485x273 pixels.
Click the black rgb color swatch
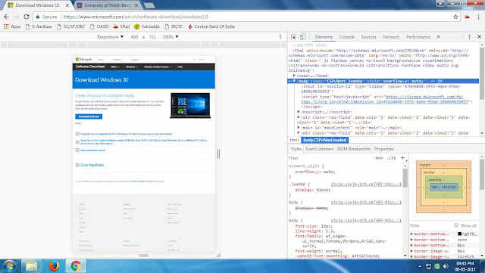[x=460, y=234]
